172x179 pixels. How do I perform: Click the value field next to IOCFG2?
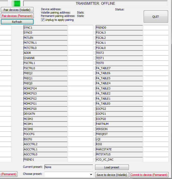coord(156,109)
